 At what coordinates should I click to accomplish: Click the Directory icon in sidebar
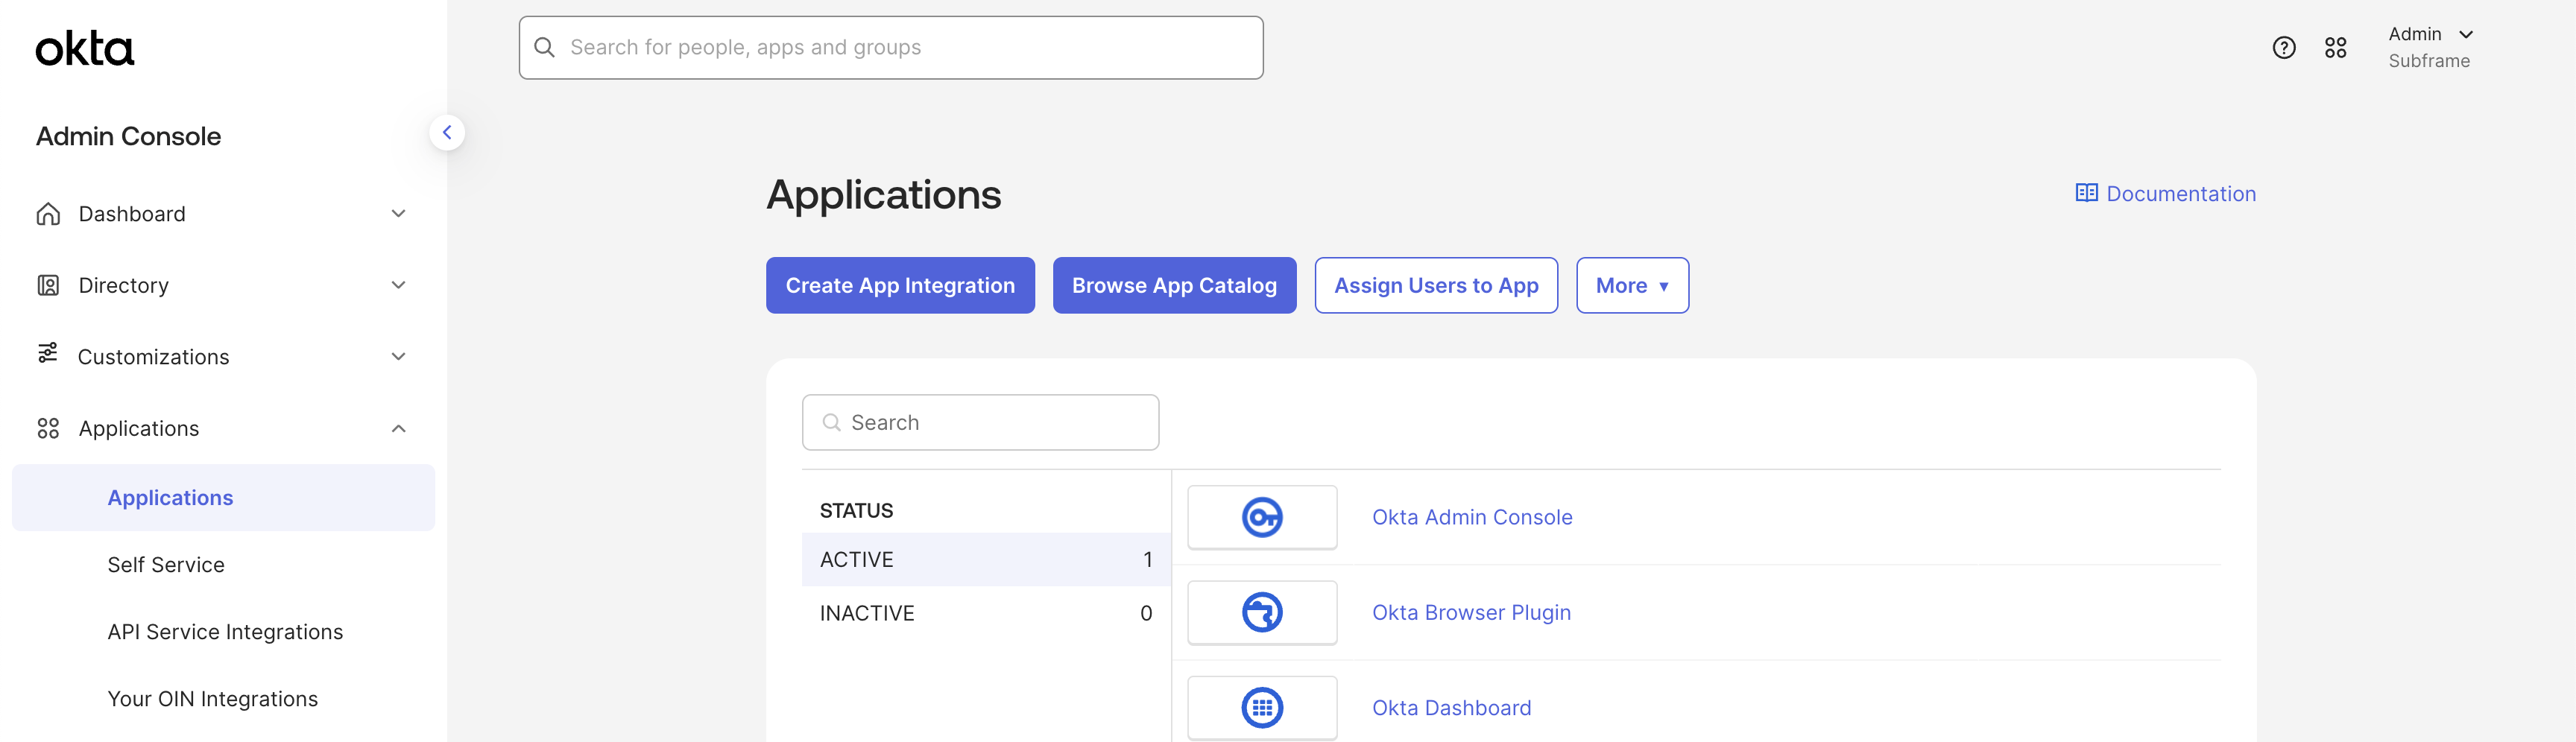click(47, 284)
